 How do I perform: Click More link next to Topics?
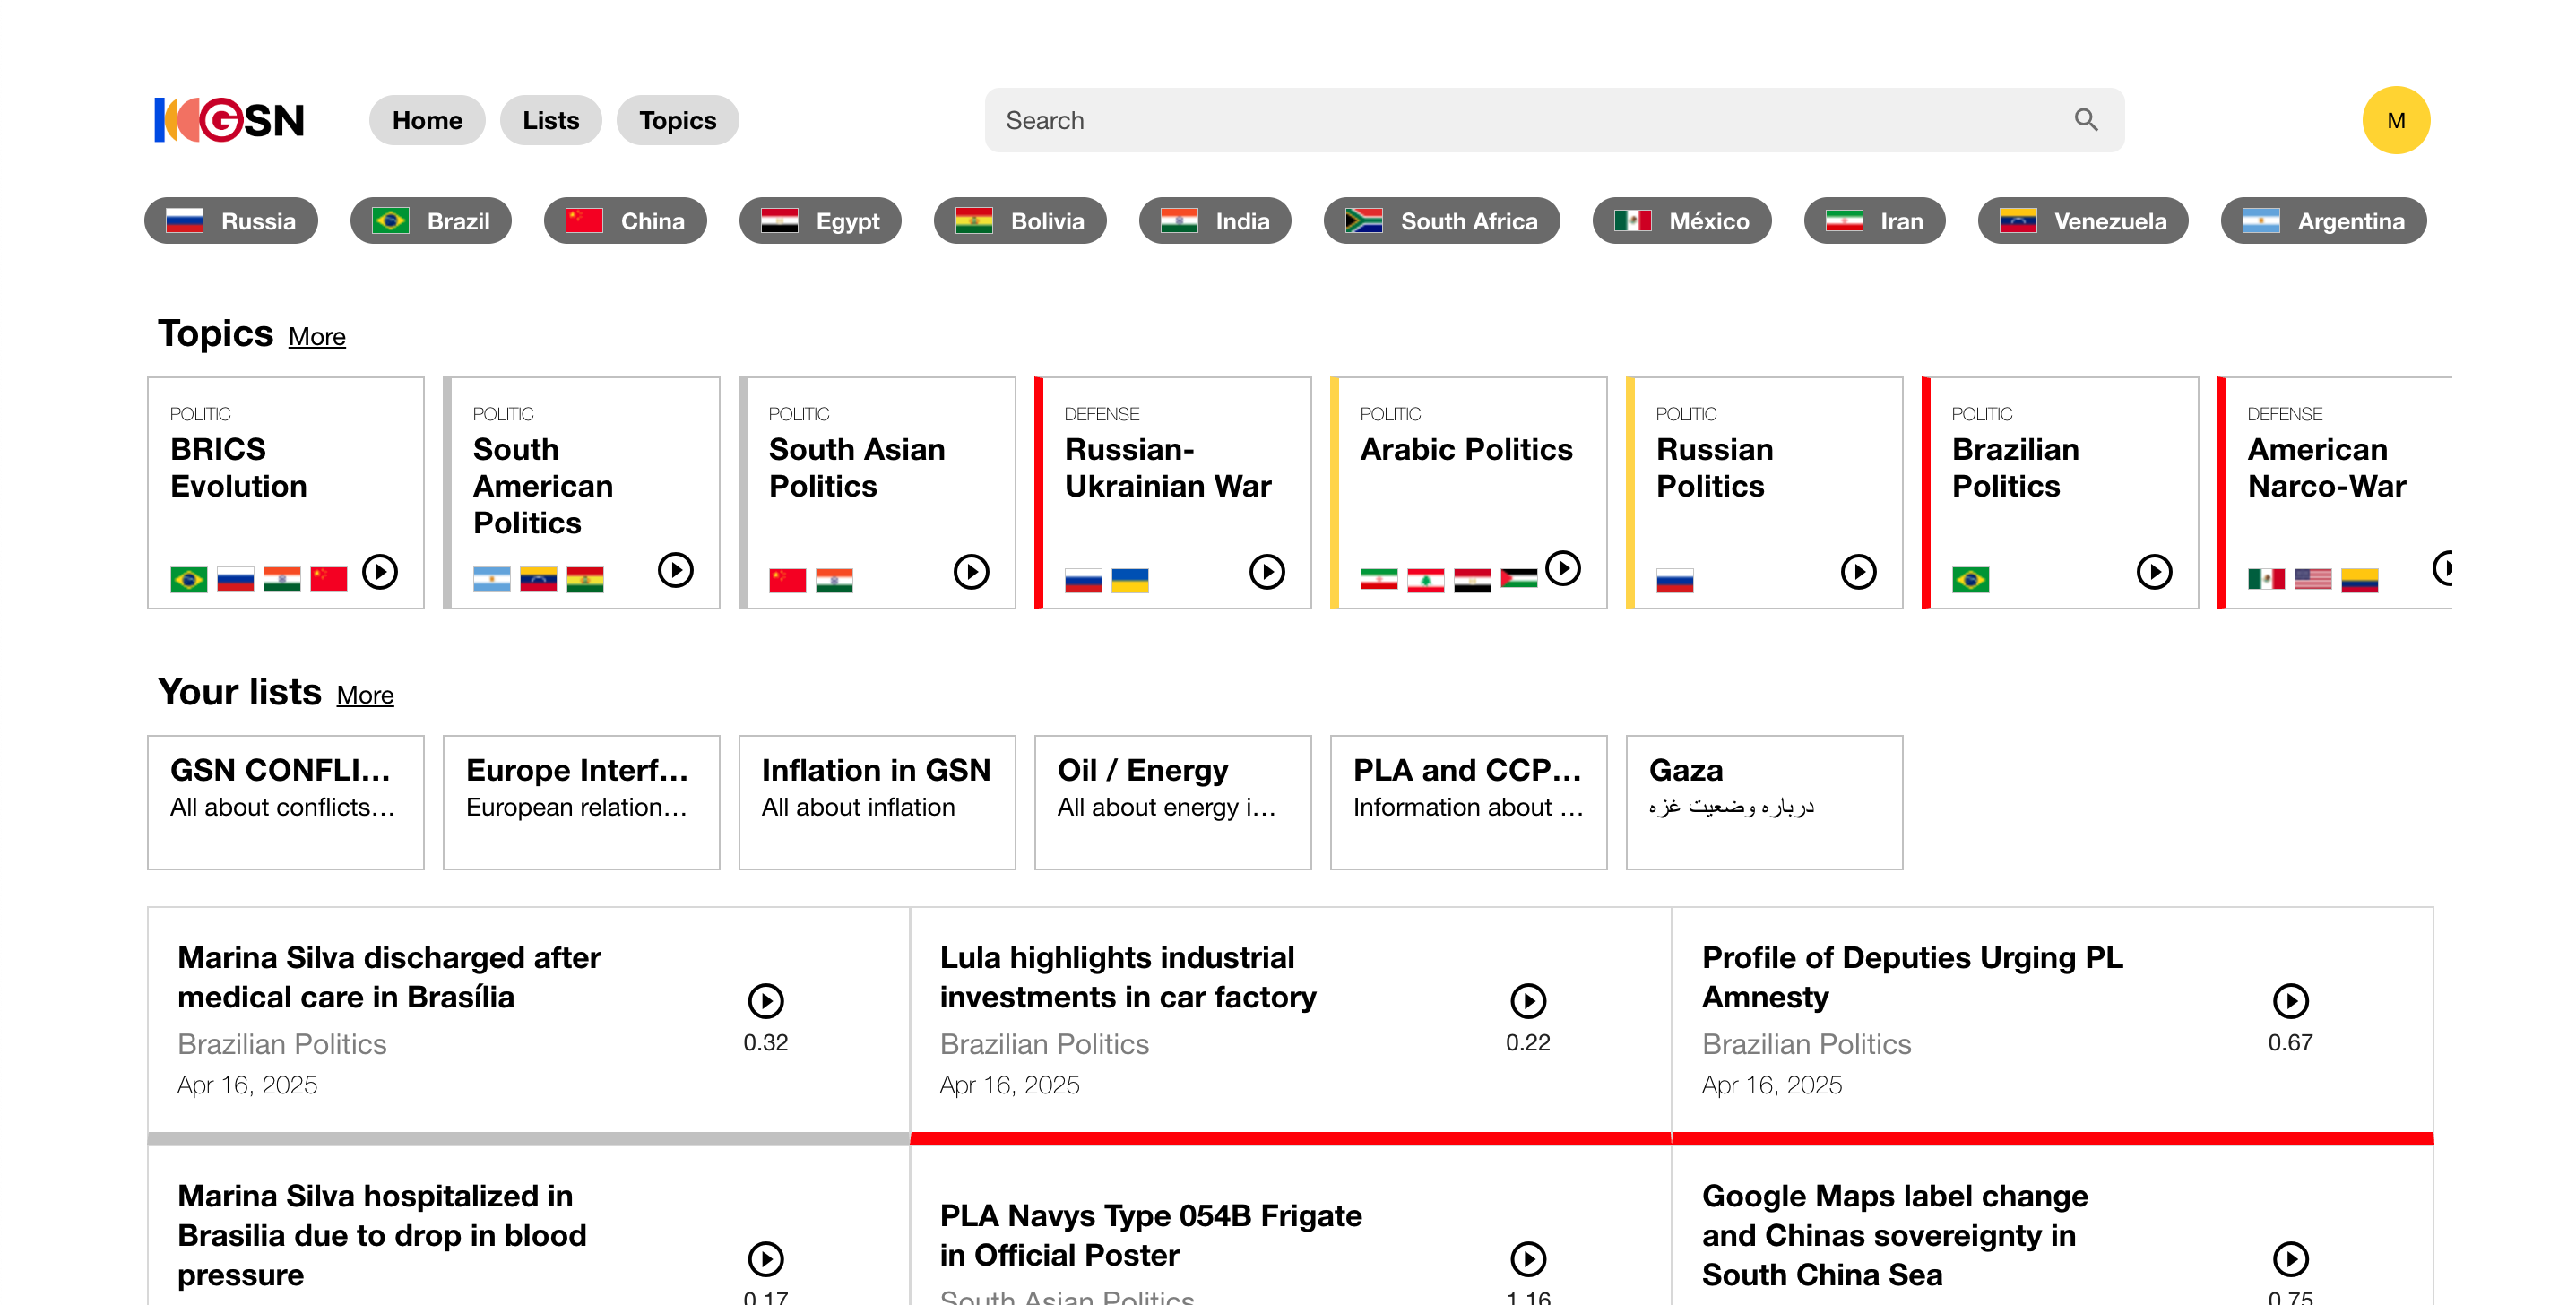tap(316, 337)
